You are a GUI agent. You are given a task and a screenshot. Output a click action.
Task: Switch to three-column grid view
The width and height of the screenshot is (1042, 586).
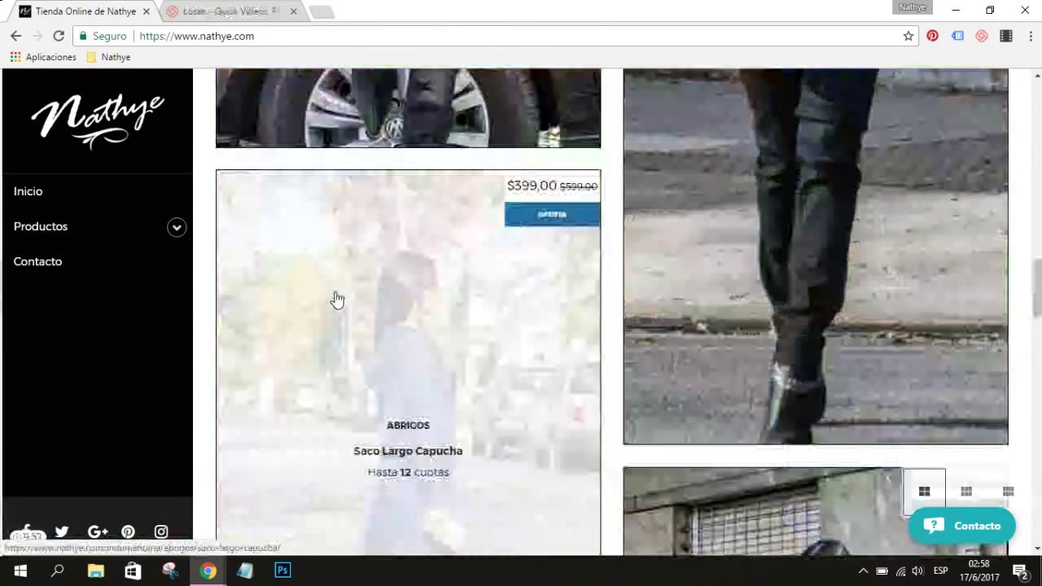(x=966, y=491)
